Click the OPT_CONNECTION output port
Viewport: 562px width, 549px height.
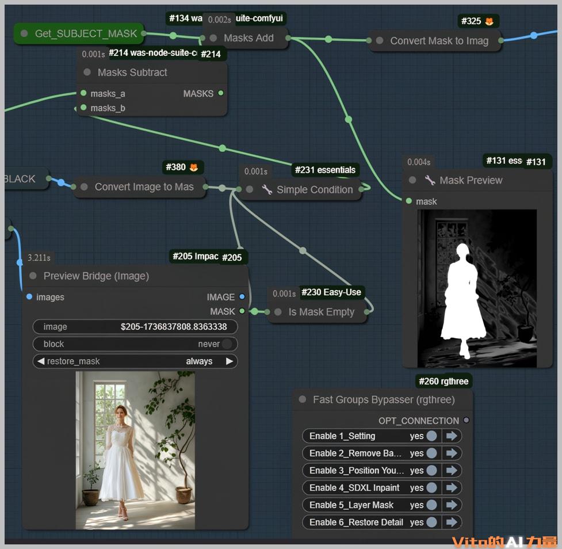coord(466,420)
